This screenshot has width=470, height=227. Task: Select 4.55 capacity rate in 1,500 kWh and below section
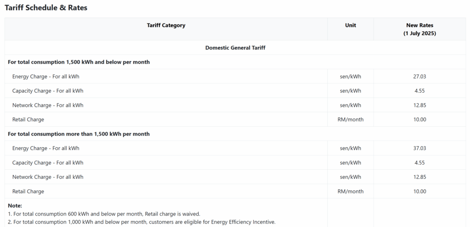pyautogui.click(x=420, y=91)
